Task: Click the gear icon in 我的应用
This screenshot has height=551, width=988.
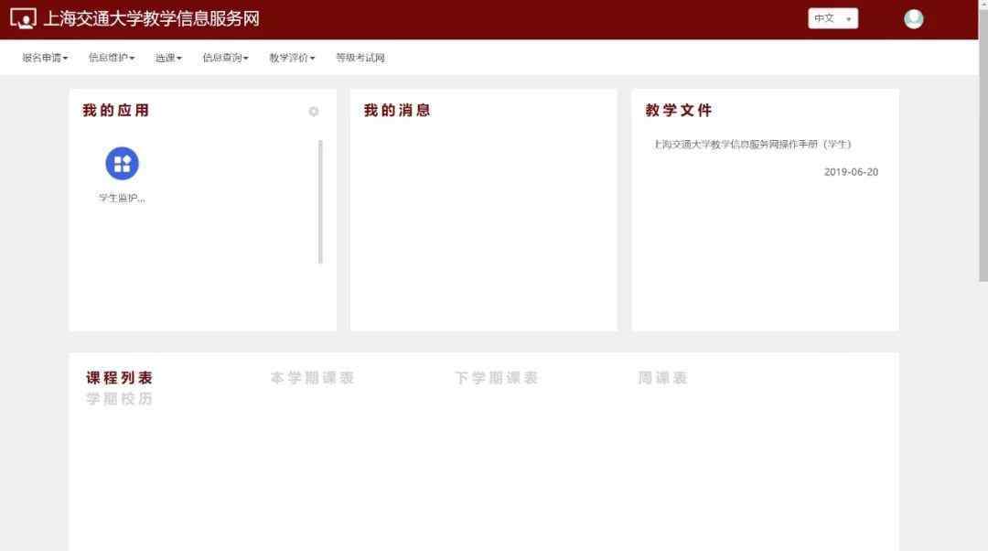Action: 314,112
